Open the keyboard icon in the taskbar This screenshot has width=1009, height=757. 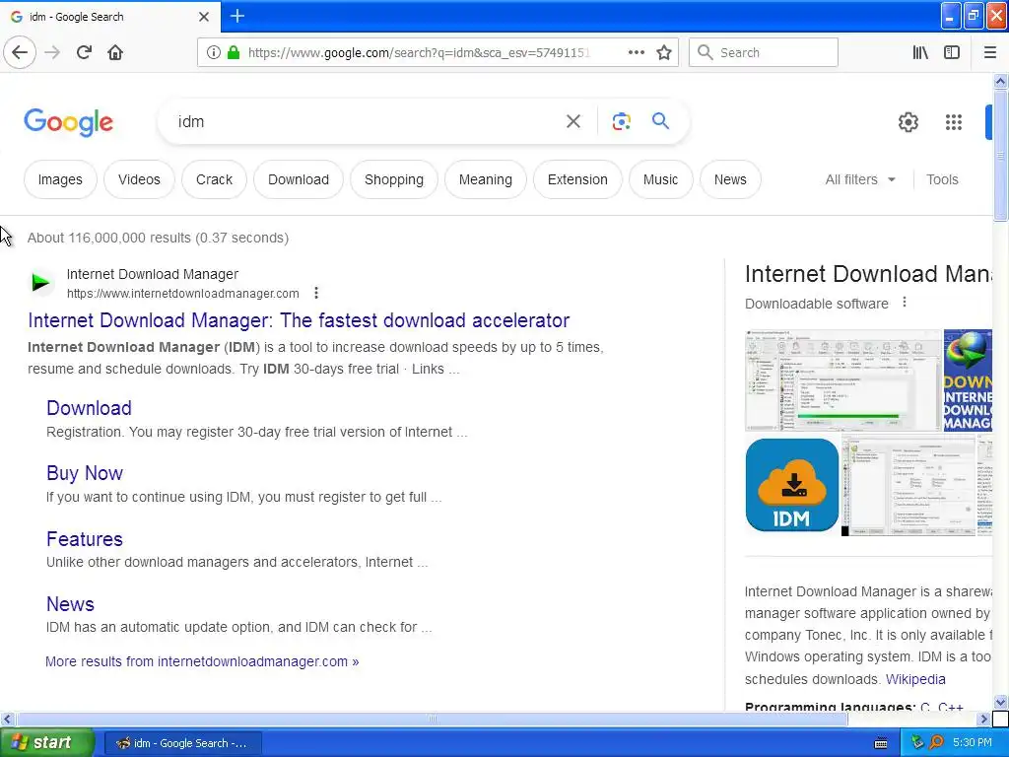pyautogui.click(x=881, y=743)
